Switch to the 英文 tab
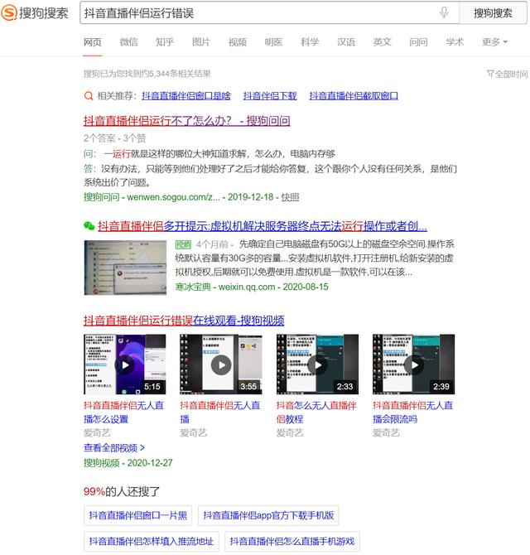 pyautogui.click(x=382, y=42)
